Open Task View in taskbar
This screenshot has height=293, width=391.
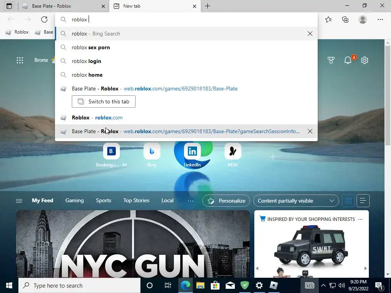168,285
